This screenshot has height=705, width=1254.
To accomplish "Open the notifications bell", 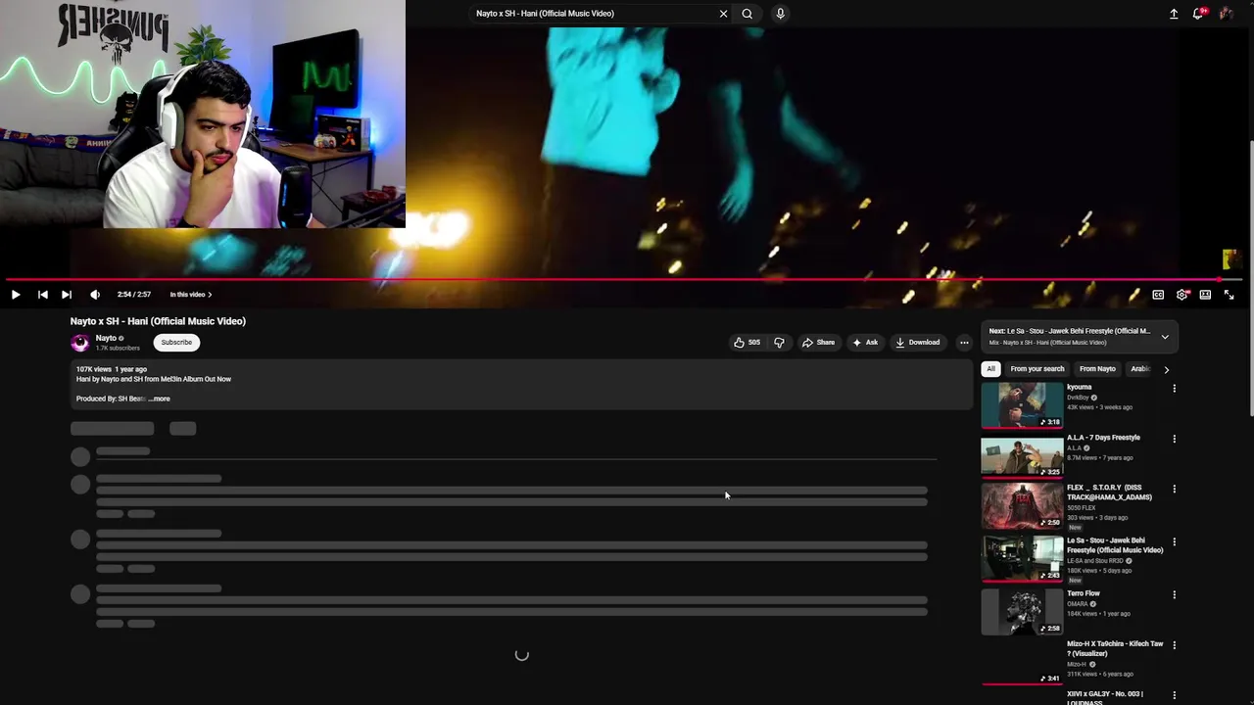I will point(1198,14).
